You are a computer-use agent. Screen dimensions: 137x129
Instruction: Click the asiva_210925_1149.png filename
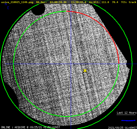(x=17, y=2)
